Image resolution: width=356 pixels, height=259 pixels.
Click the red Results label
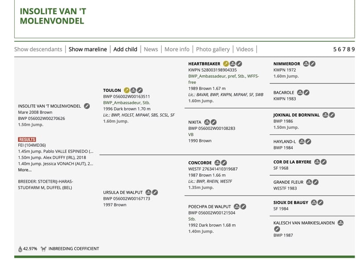coord(27,140)
